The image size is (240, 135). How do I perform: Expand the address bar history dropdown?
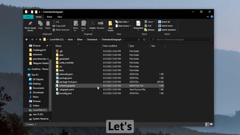(139, 39)
